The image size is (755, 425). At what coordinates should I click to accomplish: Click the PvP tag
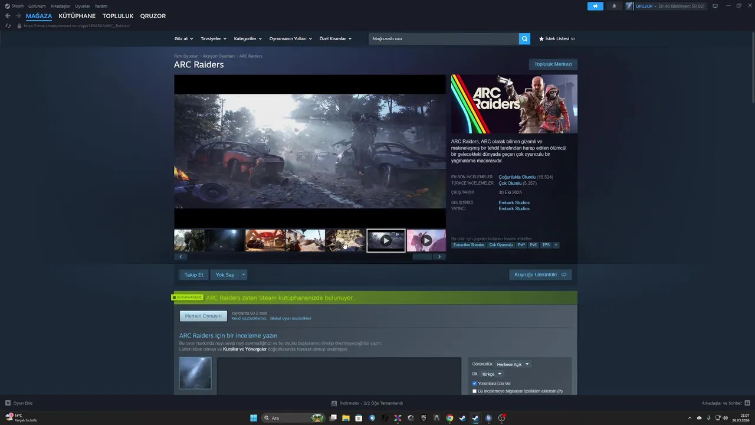coord(521,245)
